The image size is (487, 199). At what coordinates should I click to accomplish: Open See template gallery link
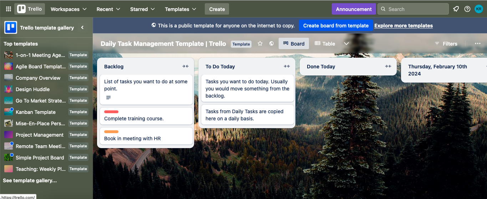30,180
